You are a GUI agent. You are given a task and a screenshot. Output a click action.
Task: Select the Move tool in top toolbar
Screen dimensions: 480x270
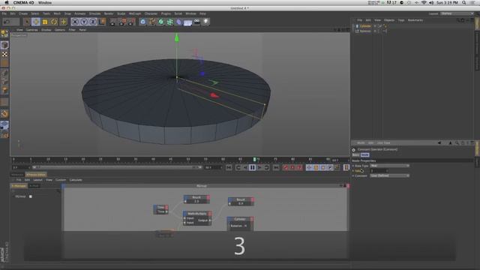coord(36,22)
